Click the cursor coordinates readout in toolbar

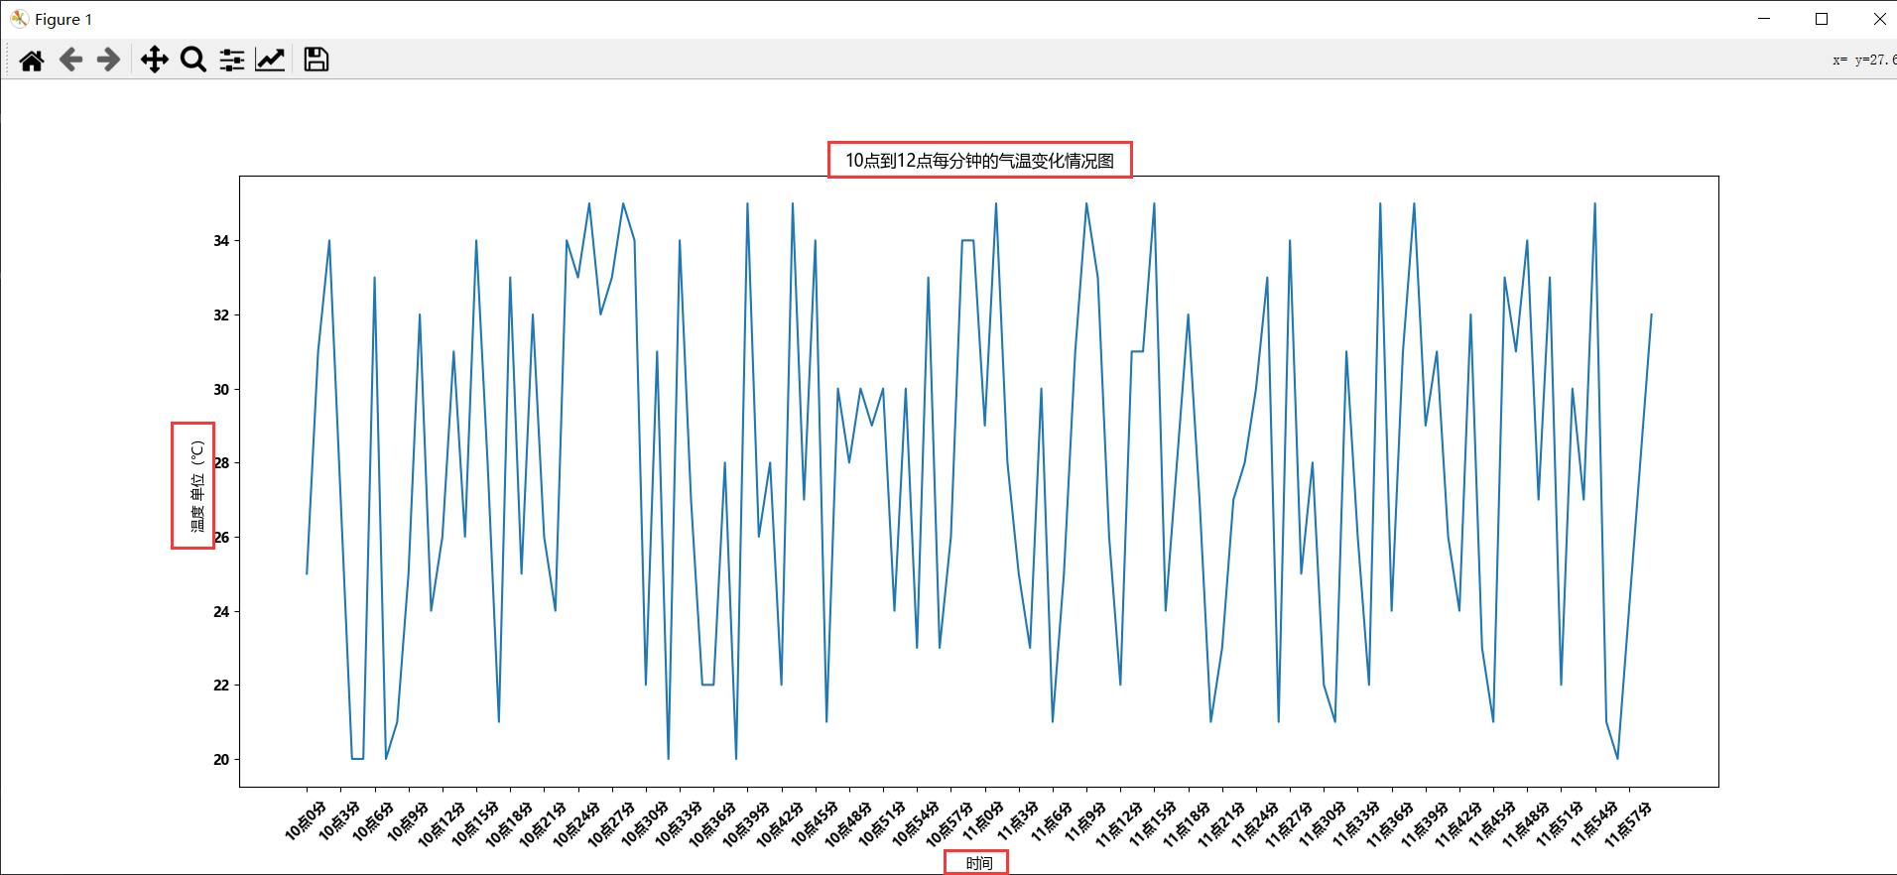pos(1864,60)
